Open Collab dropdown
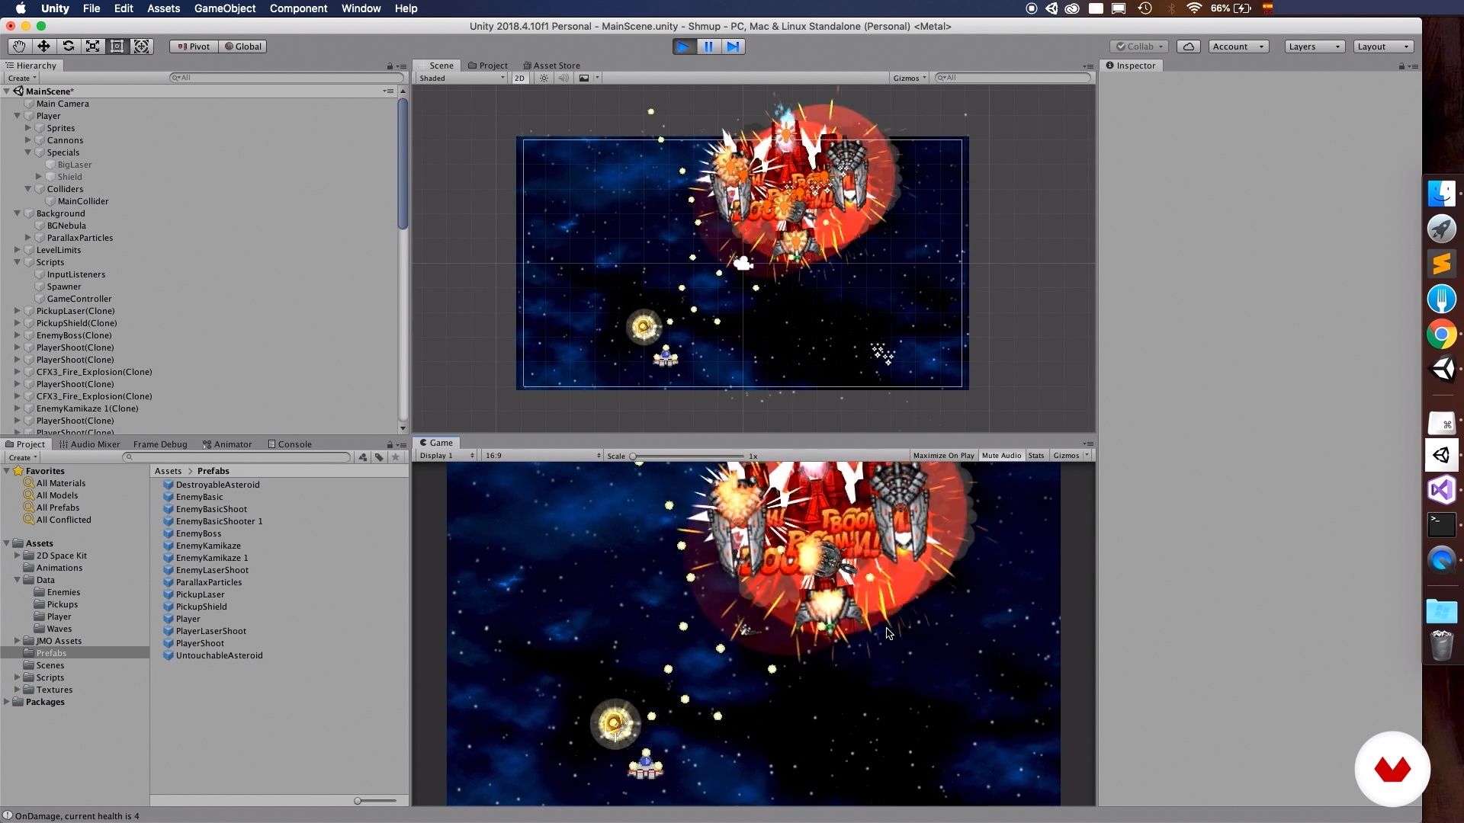The height and width of the screenshot is (823, 1464). 1139,46
